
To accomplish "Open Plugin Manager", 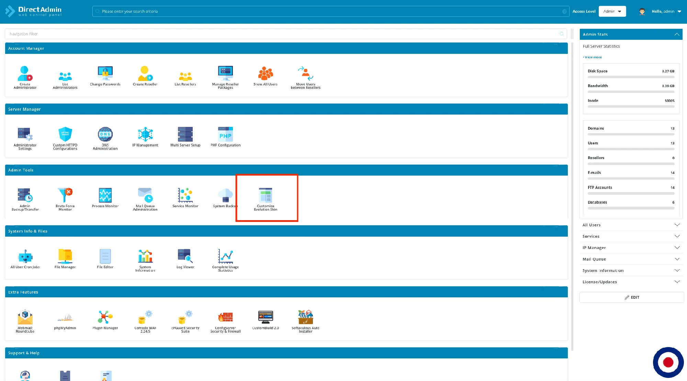I will tap(105, 320).
